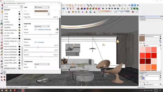Switch to Edit tab in Styles panel
The image size is (163, 92).
[x=144, y=82]
